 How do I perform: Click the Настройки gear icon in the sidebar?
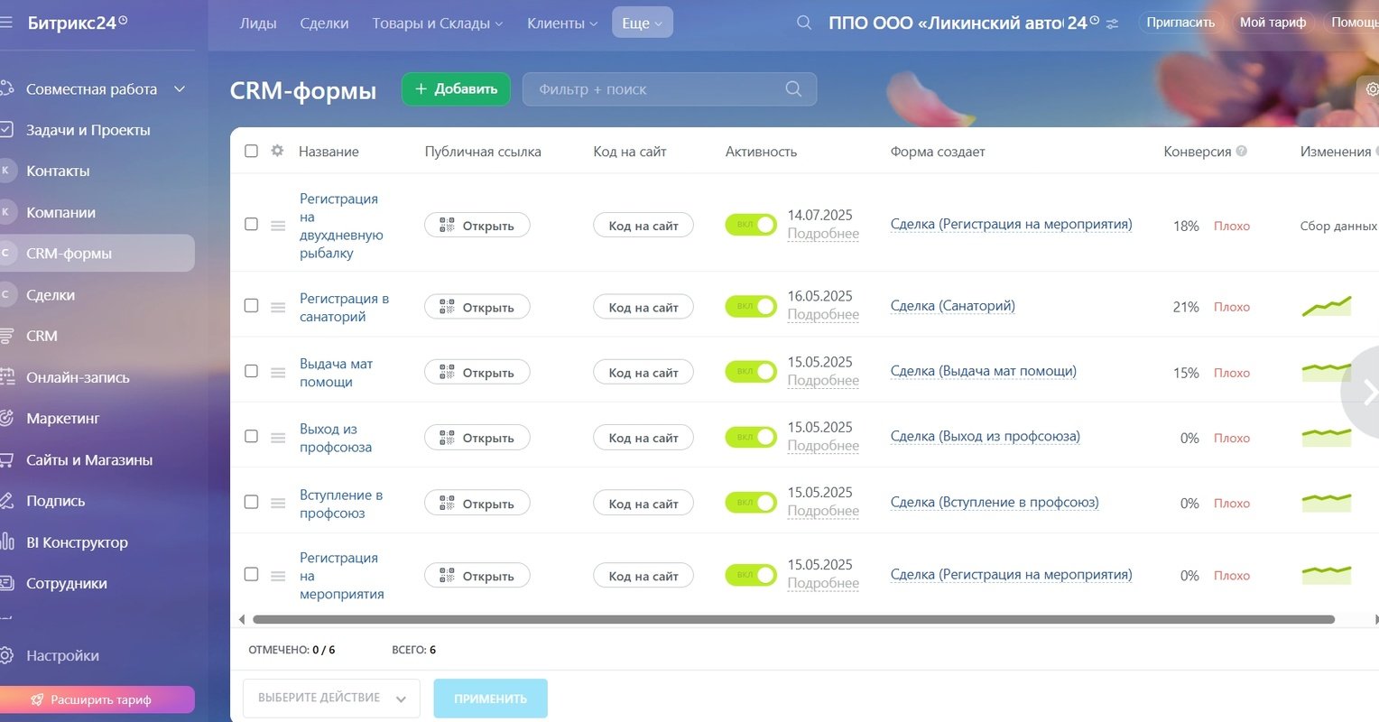point(6,655)
